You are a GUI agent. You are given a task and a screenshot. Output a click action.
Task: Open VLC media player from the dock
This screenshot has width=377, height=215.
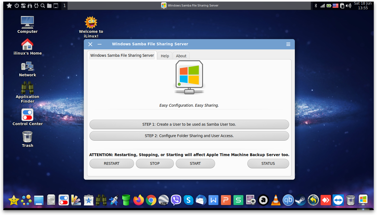276,200
